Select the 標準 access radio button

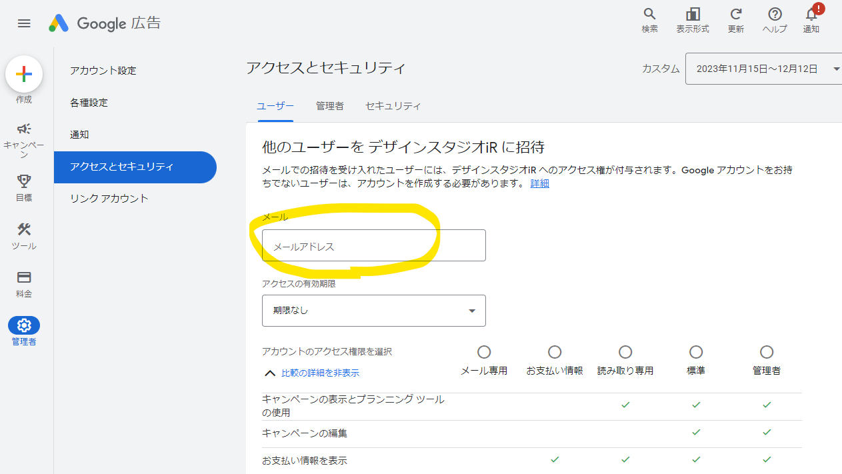click(696, 351)
